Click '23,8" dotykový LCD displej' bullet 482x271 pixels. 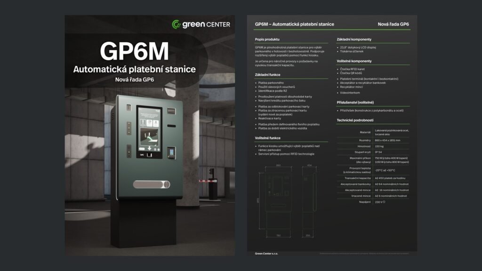coord(358,48)
